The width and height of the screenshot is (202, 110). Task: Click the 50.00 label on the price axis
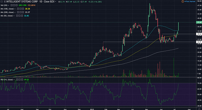(199, 1)
